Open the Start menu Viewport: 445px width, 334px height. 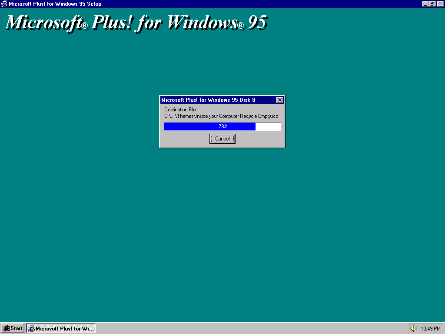tap(13, 328)
